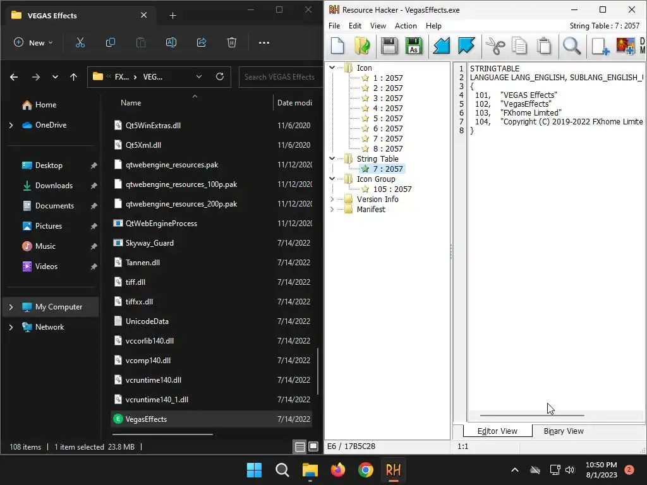This screenshot has height=485, width=647.
Task: Click the file list vertical scrollbar
Action: 317,371
